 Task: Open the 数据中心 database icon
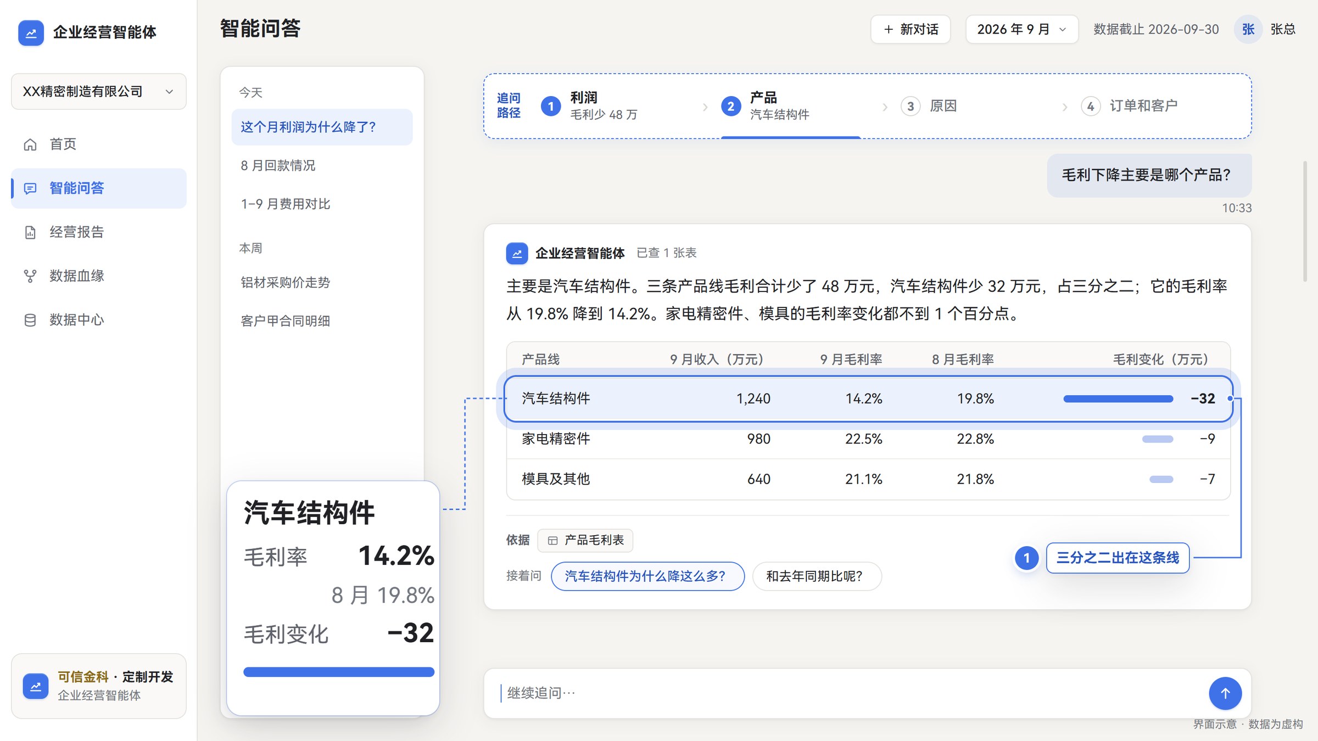[x=30, y=320]
